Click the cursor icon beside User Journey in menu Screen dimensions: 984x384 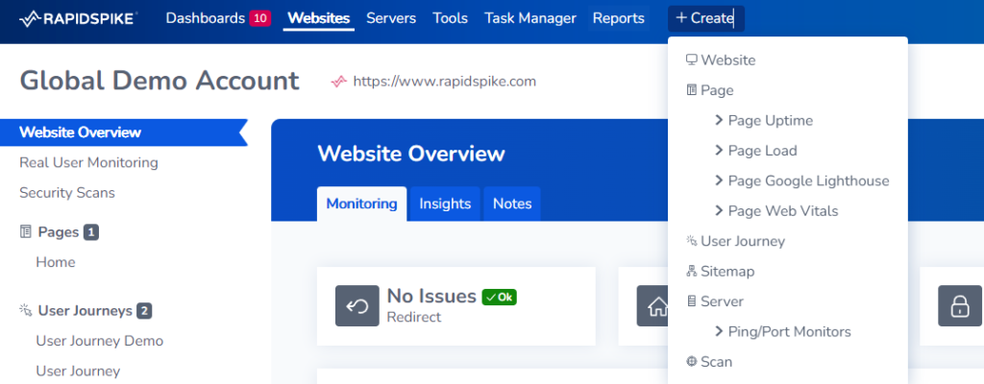692,240
